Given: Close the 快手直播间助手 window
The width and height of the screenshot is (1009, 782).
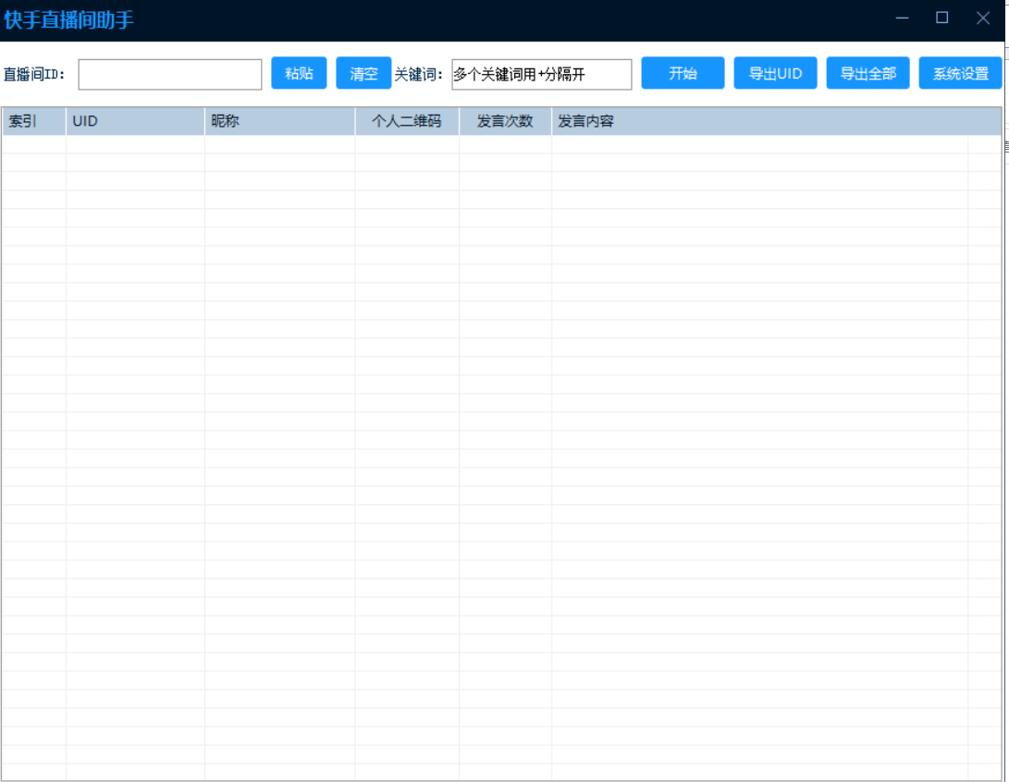Looking at the screenshot, I should tap(982, 18).
